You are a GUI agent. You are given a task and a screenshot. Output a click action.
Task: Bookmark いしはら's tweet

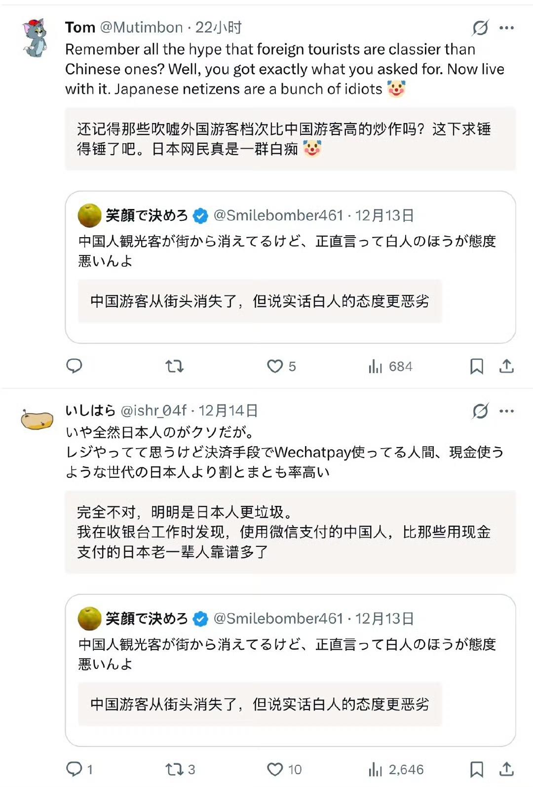point(476,769)
